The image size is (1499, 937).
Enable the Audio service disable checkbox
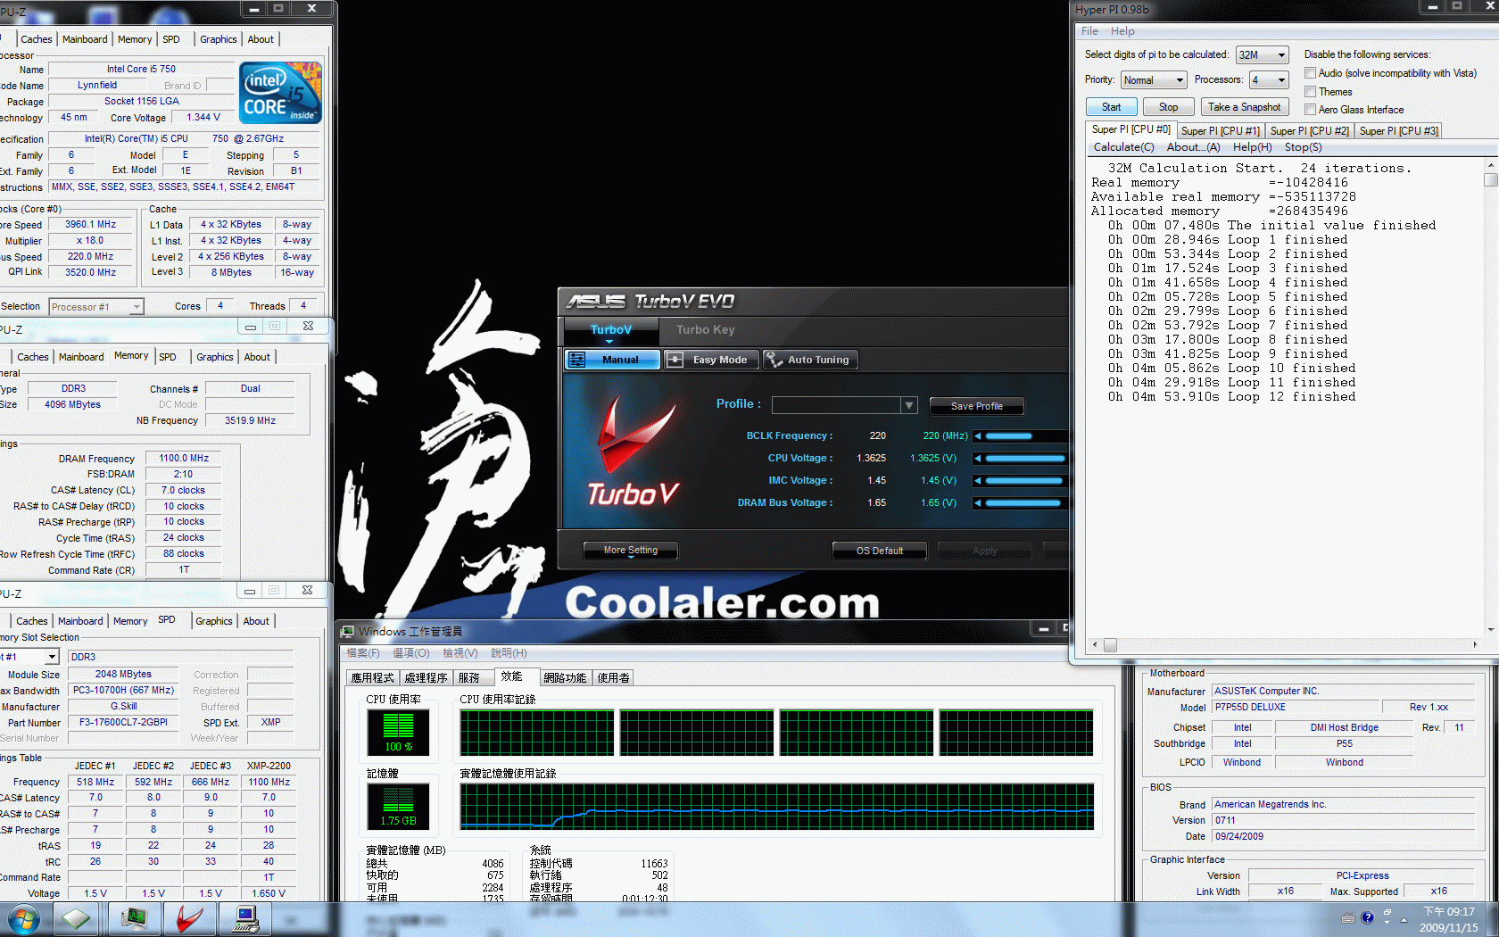(x=1311, y=73)
